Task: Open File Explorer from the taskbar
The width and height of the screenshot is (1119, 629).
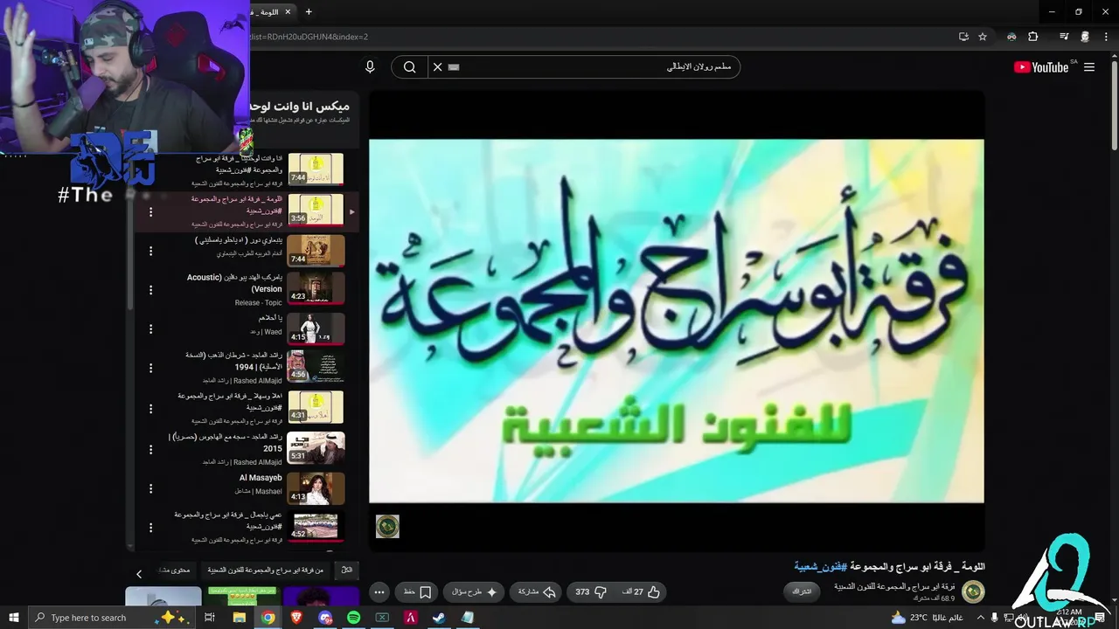Action: point(239,618)
